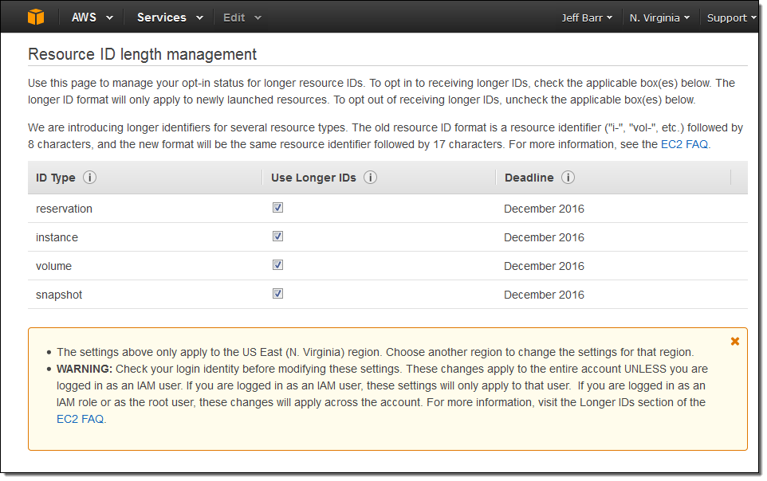Toggle the snapshot longer IDs checkbox
This screenshot has width=767, height=481.
(x=278, y=294)
